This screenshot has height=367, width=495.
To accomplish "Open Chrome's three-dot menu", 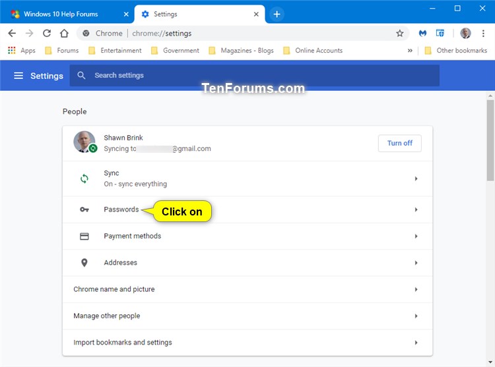I will [x=483, y=34].
